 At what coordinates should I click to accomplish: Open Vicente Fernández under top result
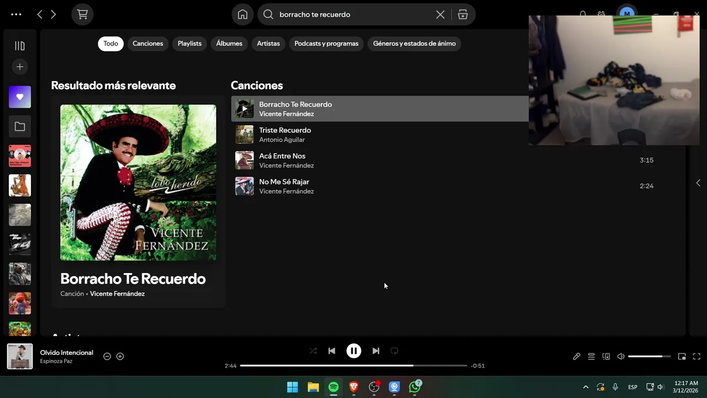click(117, 294)
